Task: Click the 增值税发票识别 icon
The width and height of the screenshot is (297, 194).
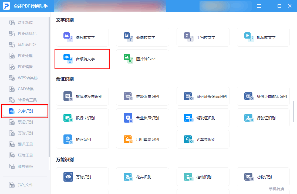Action: tap(68, 96)
